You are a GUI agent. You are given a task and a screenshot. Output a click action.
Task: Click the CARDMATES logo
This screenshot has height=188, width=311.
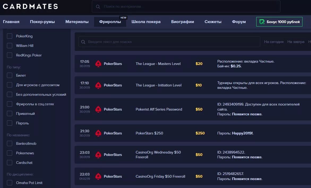pyautogui.click(x=30, y=6)
